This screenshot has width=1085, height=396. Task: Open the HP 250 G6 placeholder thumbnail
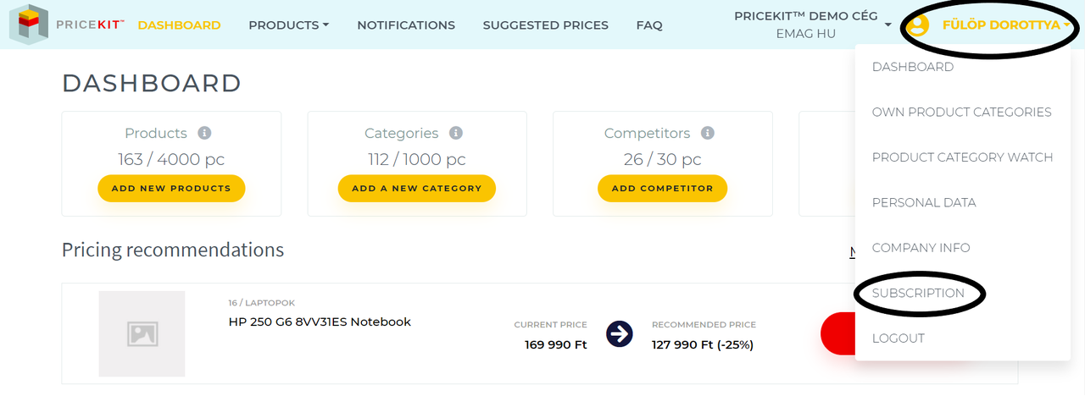[142, 333]
